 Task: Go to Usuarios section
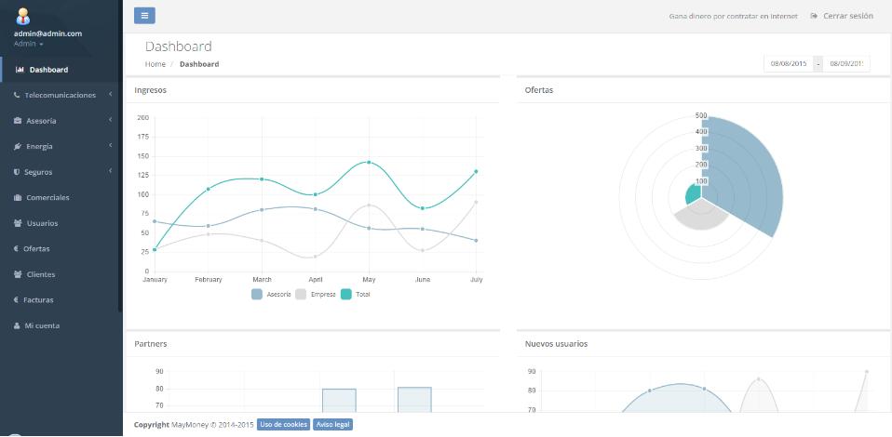(61, 223)
